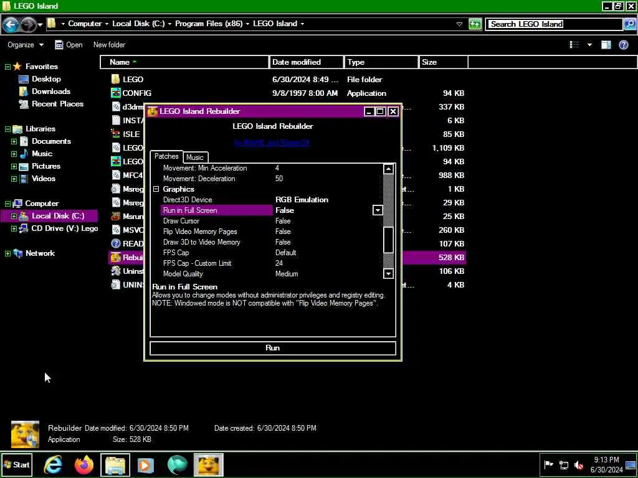Click the Run button in Rebuilder

point(273,348)
